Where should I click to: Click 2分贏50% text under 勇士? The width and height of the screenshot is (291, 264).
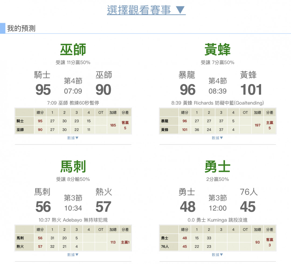click(x=217, y=179)
